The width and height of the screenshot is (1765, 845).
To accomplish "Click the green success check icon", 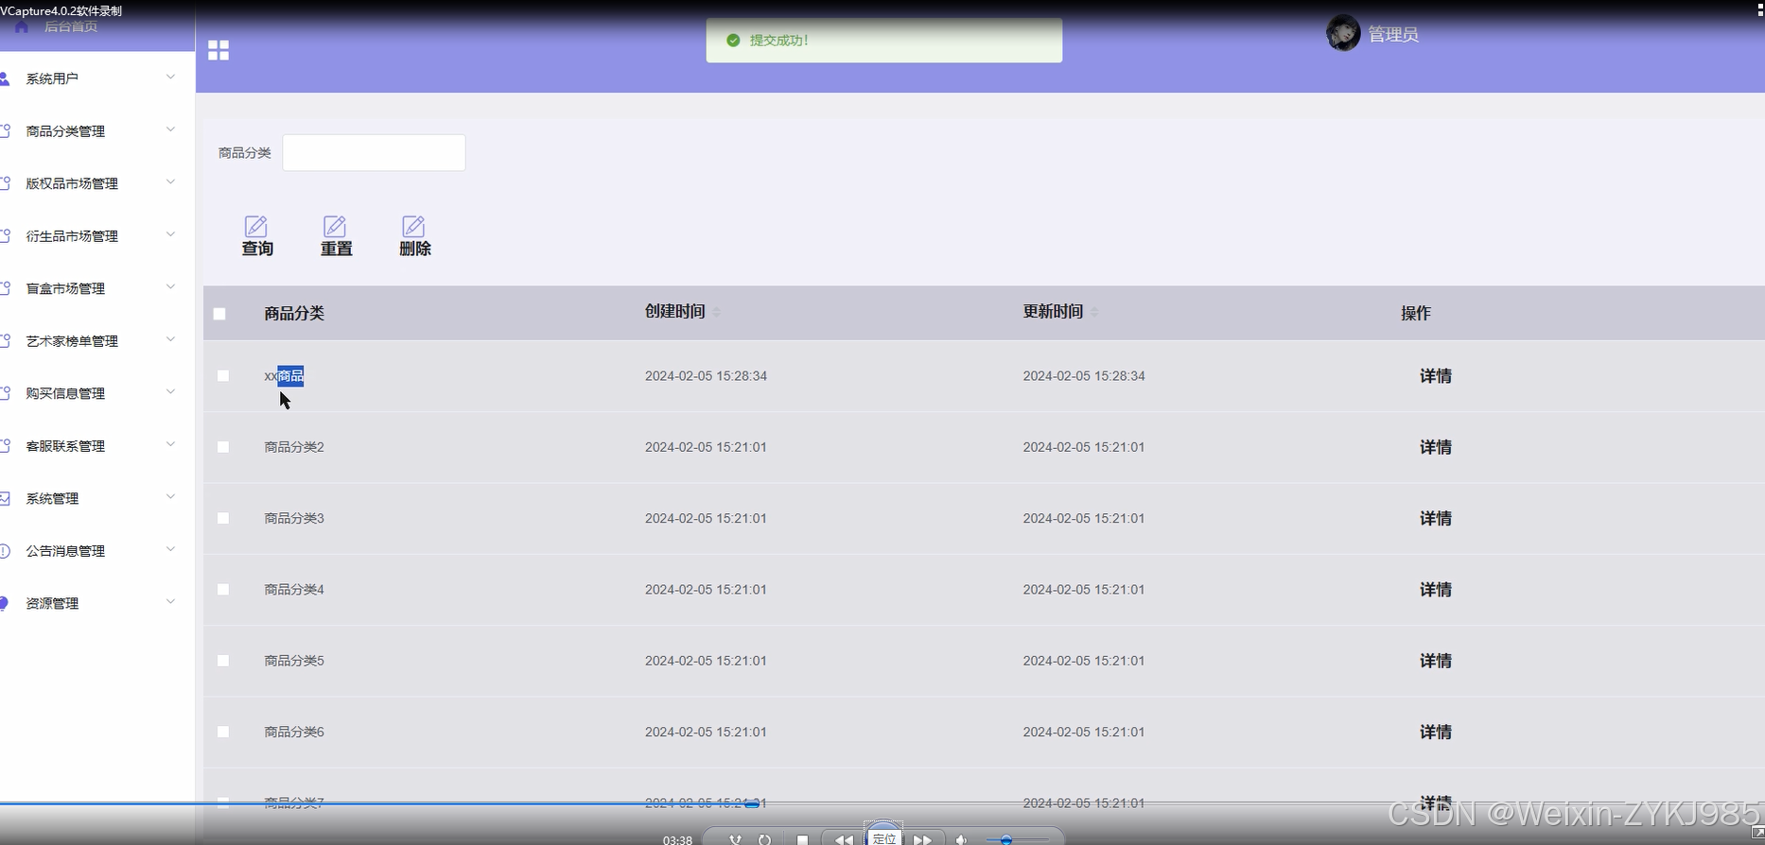I will click(x=733, y=41).
